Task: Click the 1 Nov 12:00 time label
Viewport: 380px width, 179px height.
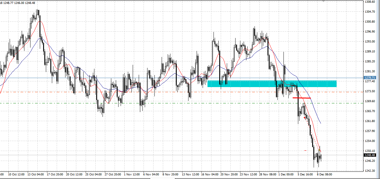Action: click(132, 174)
